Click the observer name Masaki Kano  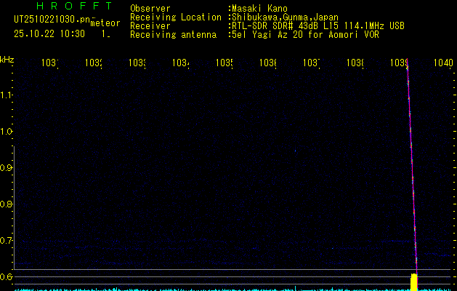(x=259, y=9)
